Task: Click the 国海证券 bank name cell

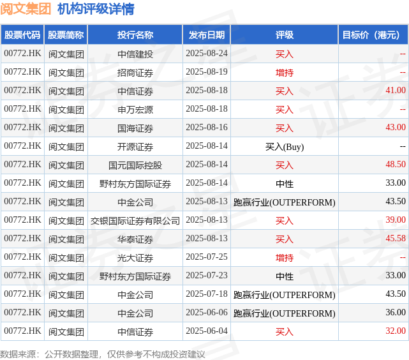Action: point(135,128)
